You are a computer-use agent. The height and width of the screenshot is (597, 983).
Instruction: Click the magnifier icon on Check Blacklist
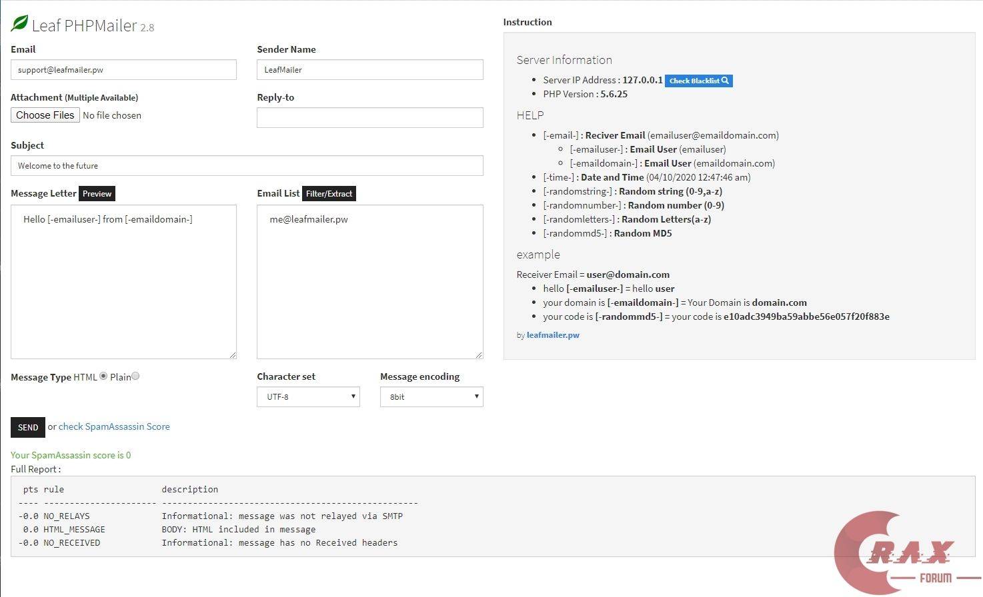coord(726,81)
